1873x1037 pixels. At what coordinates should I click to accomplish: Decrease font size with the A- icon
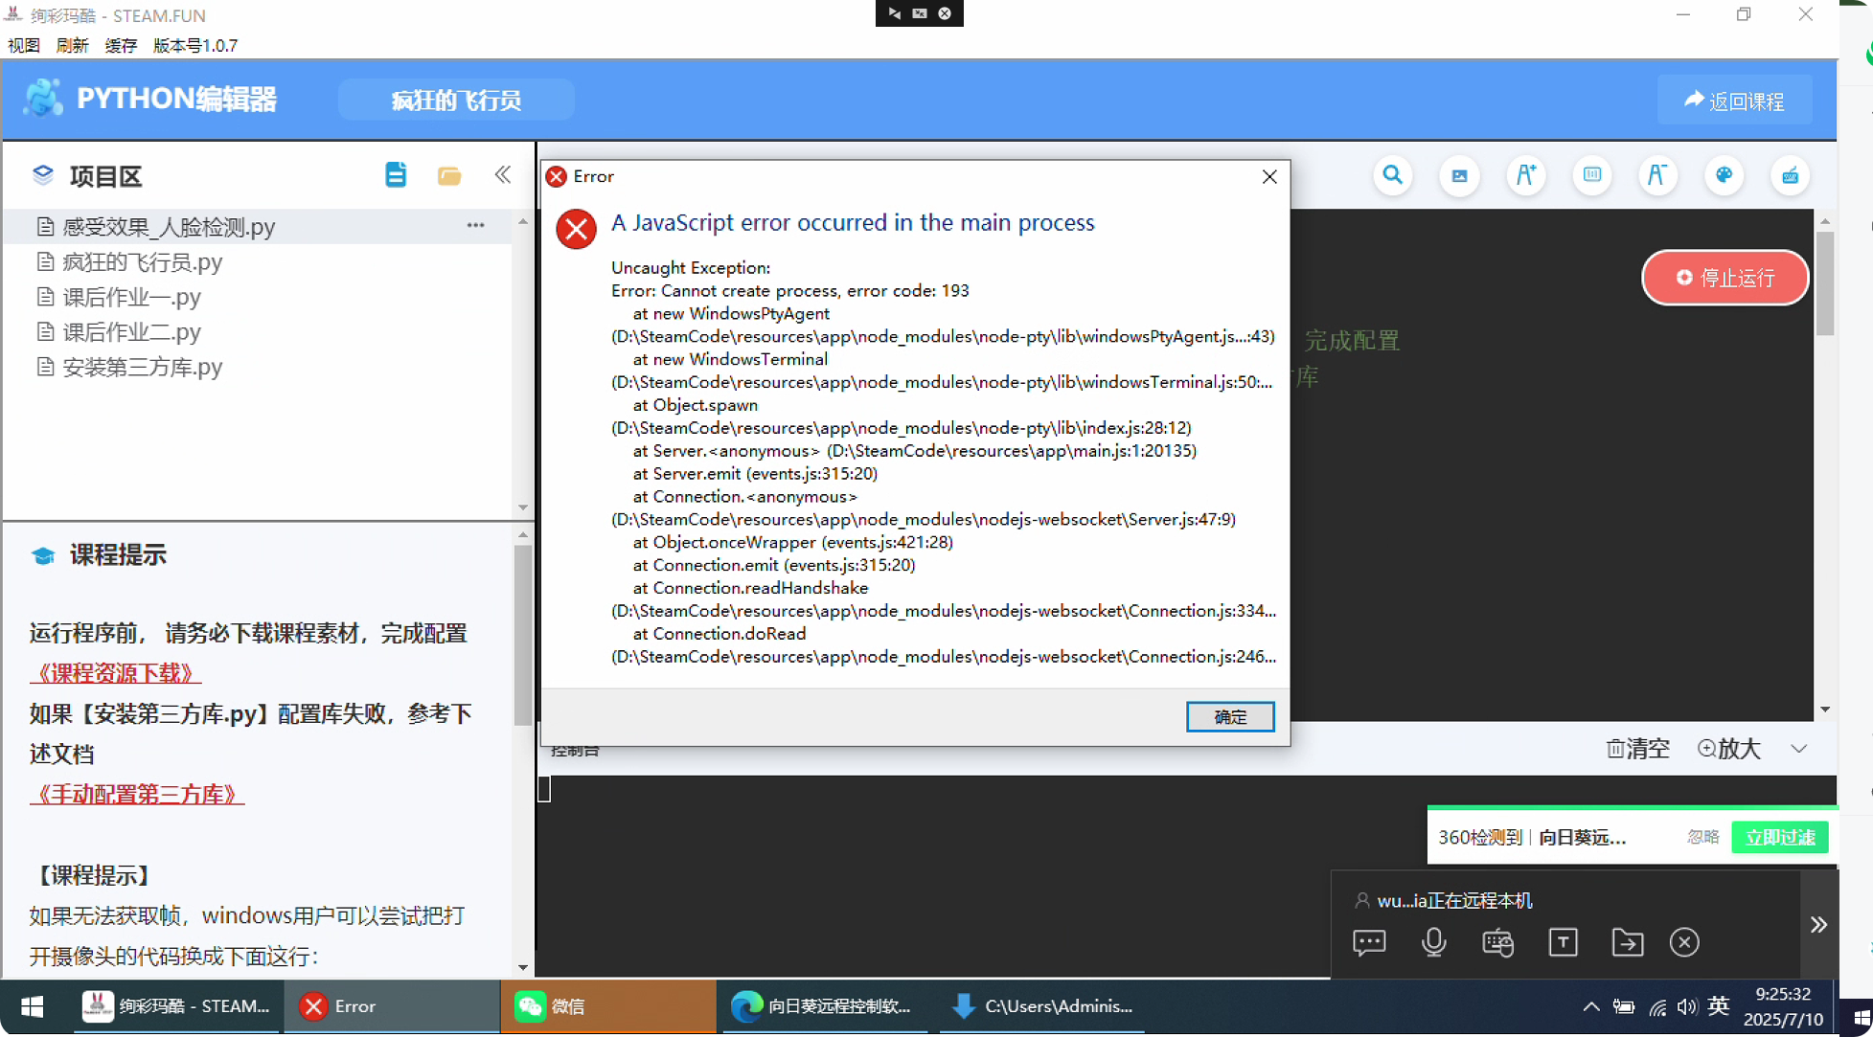pos(1656,175)
